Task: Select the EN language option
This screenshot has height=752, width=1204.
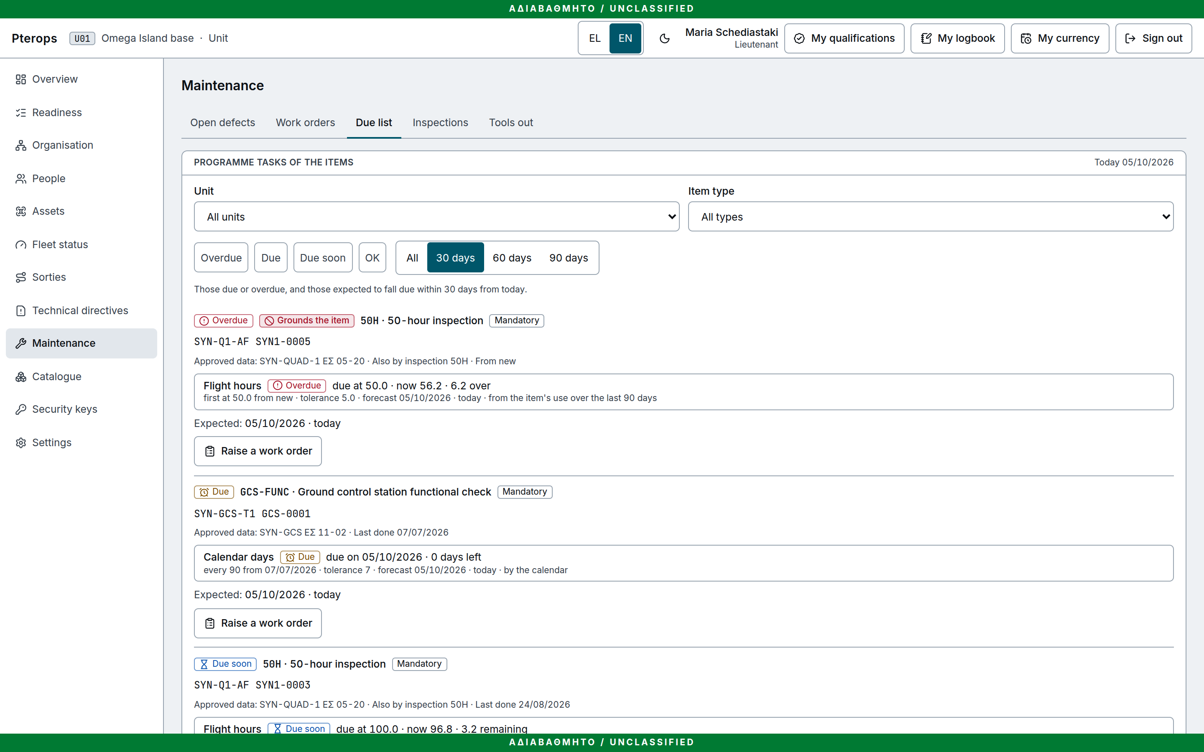Action: pyautogui.click(x=625, y=38)
